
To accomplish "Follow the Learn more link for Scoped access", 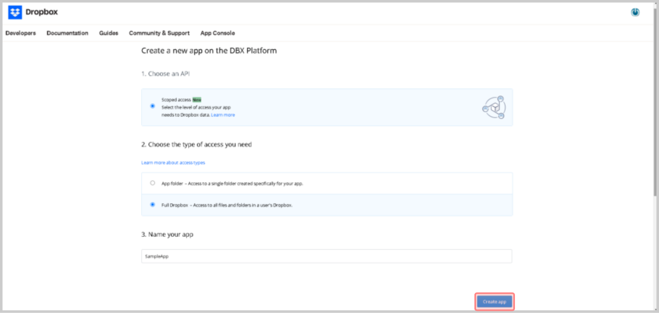I will 223,115.
